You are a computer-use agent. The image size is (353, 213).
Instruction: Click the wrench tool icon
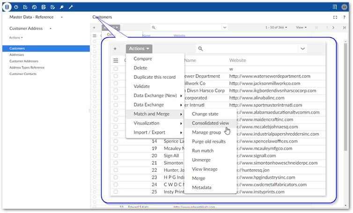click(x=71, y=7)
